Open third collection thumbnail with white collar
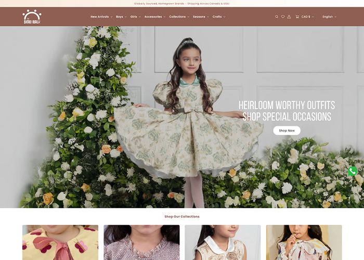Screen dimensions: 364x260 (x=223, y=242)
